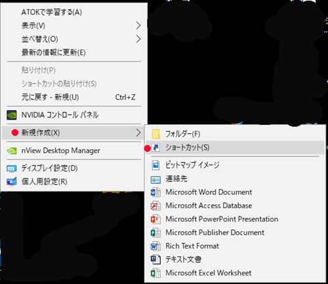Choose ATOKで学習する(A) menu item
Screen dimensions: 328x284
(74, 12)
